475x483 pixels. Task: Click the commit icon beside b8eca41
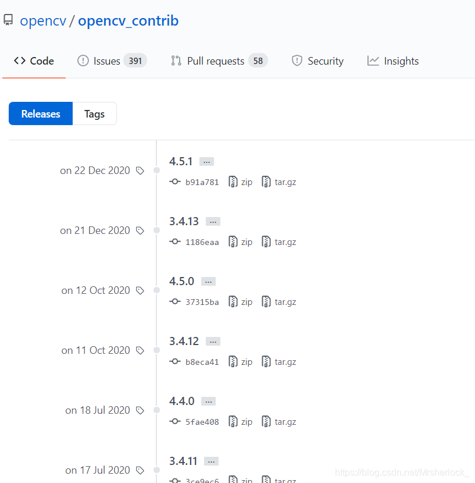pos(175,361)
